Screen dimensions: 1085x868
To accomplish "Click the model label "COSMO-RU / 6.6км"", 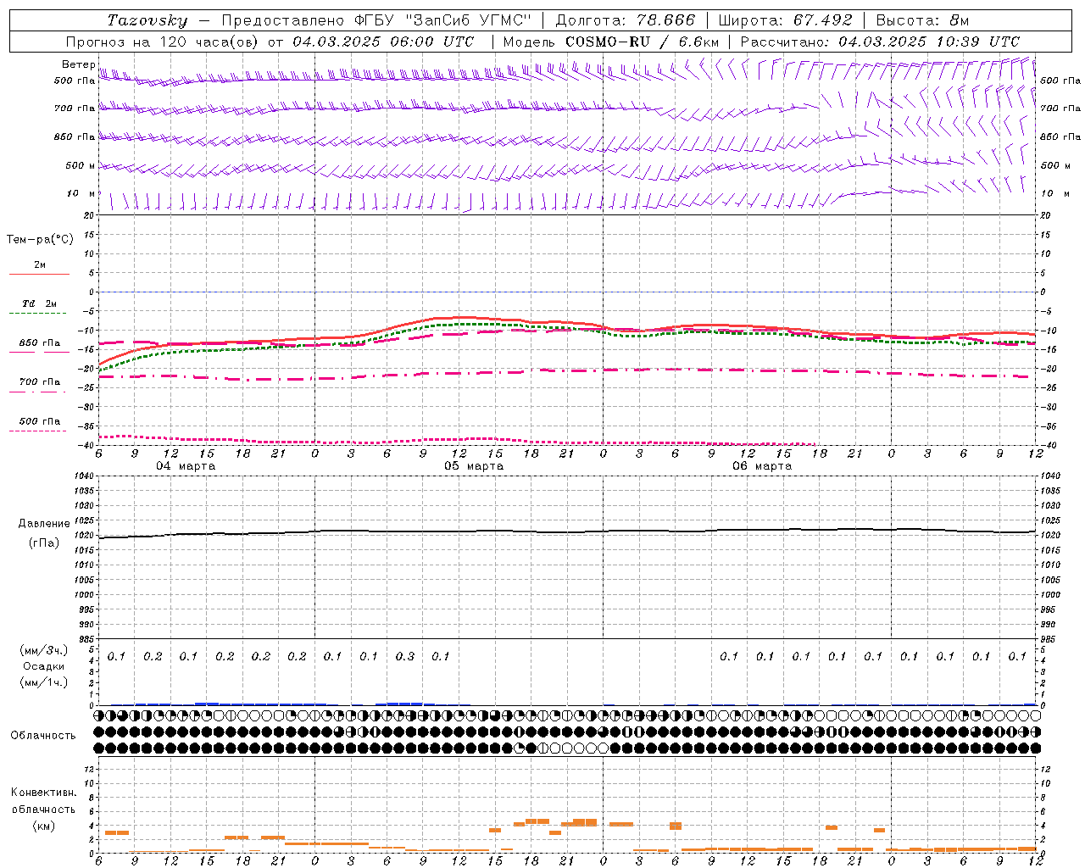I will click(x=642, y=42).
